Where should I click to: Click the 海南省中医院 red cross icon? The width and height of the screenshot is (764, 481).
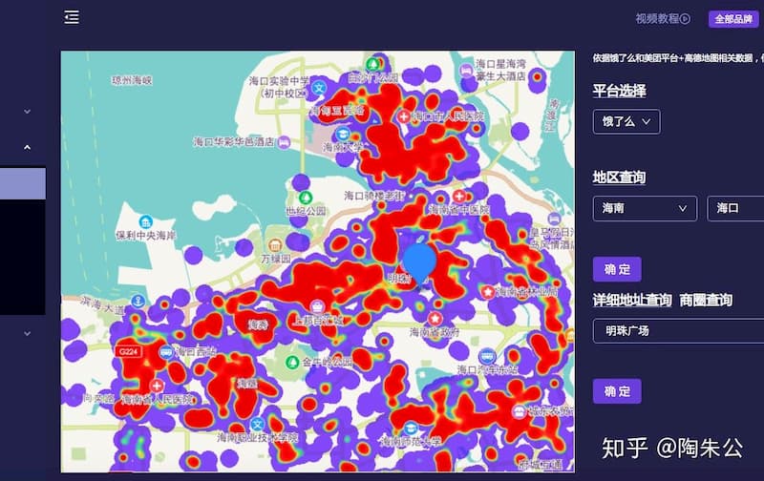(x=459, y=196)
